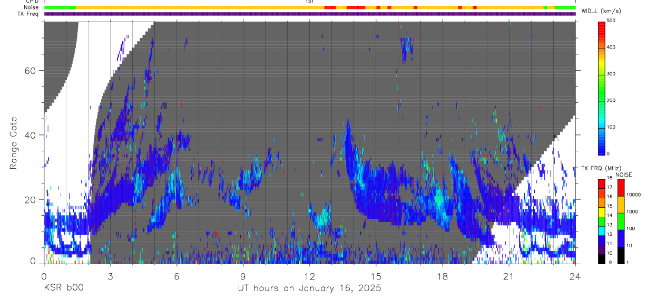Click the 'UT hours on January 16, 2025' axis title
The width and height of the screenshot is (647, 299).
[309, 289]
